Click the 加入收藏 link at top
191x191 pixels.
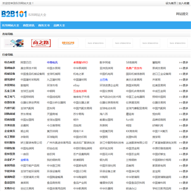[x=184, y=3]
